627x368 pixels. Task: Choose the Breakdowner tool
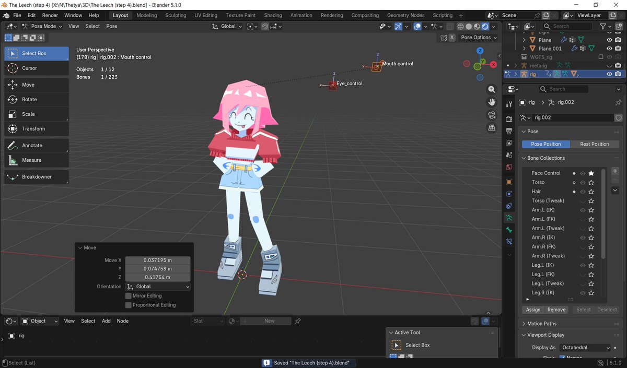[x=37, y=177]
